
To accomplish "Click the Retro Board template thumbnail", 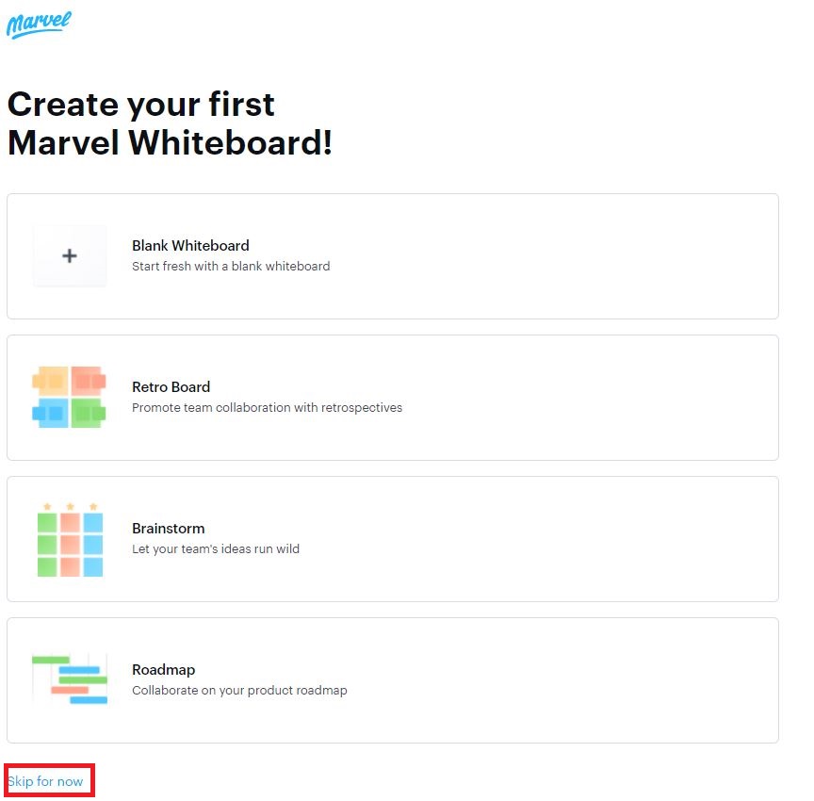I will 70,397.
